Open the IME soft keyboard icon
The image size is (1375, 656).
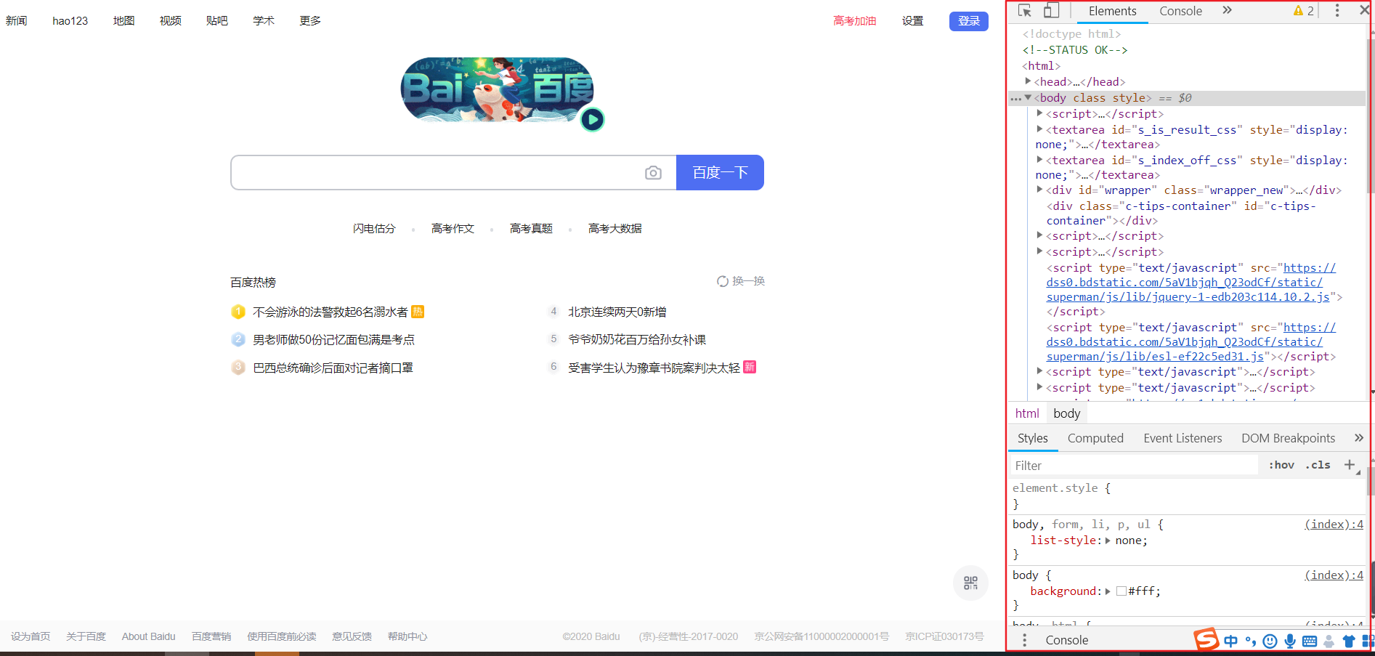click(x=1310, y=641)
